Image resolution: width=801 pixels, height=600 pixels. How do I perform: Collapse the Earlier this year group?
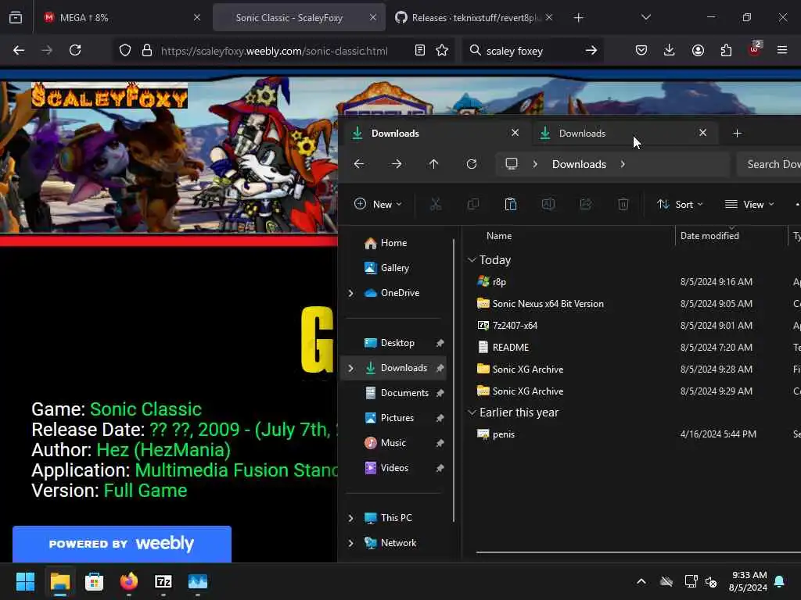click(472, 412)
